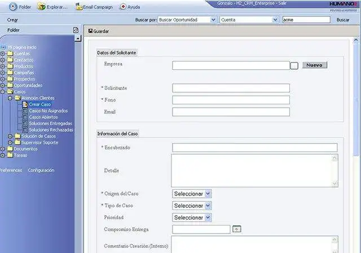Click the Solicitante input field

231,88
